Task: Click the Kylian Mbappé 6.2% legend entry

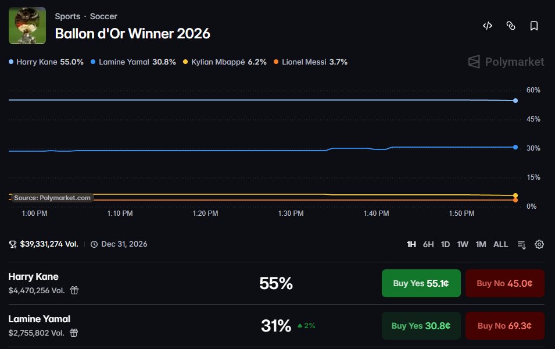Action: tap(225, 62)
